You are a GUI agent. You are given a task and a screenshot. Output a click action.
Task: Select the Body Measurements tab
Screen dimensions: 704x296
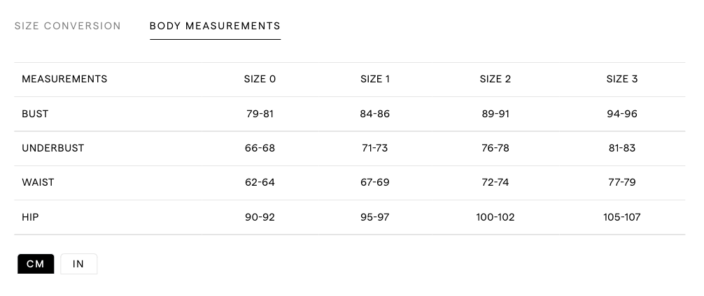(x=215, y=26)
